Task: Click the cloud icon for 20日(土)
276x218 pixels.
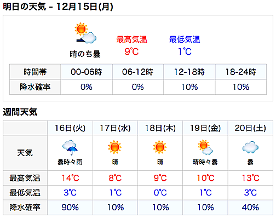Action: tap(250, 147)
